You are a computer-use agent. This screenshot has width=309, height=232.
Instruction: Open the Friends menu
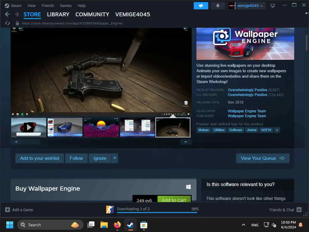tap(48, 6)
